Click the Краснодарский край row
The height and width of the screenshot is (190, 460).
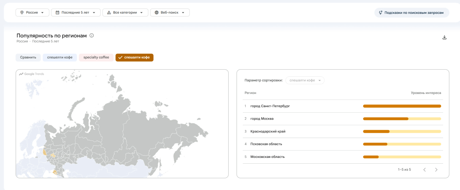343,132
